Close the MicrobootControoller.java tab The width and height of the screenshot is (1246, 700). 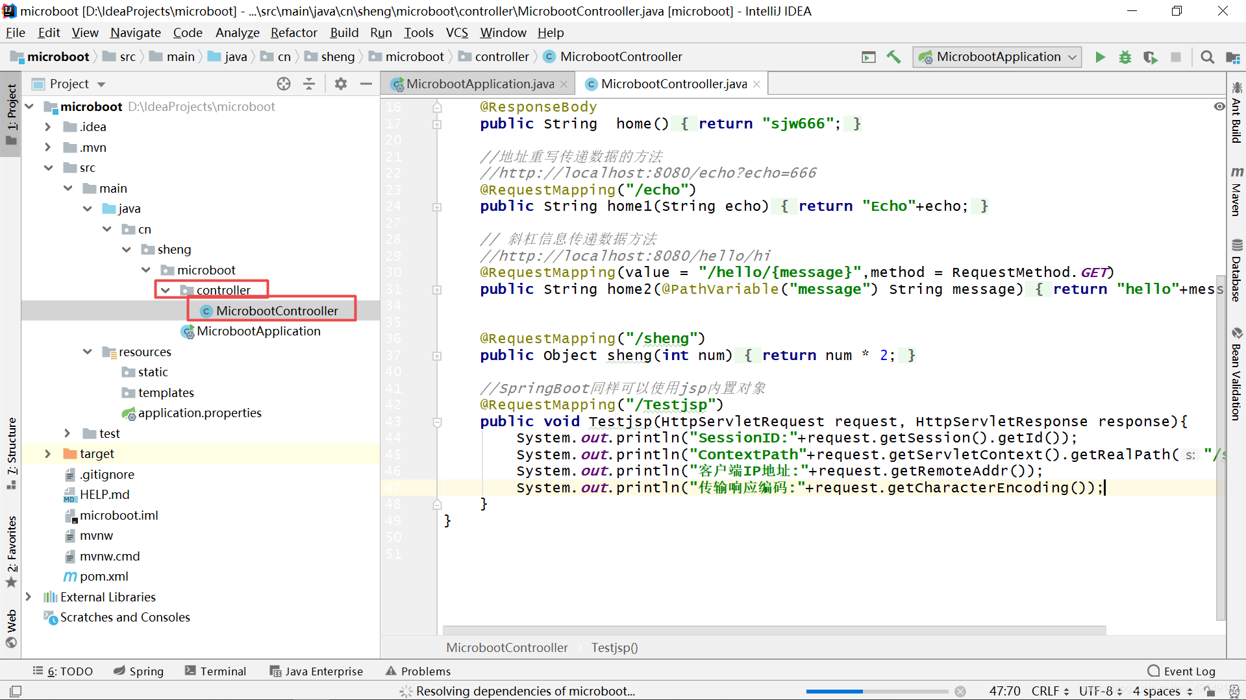click(x=756, y=84)
